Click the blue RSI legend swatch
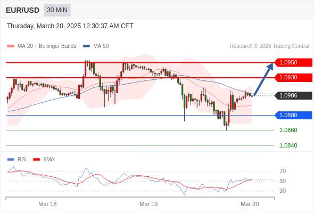This screenshot has width=314, height=213. [x=11, y=160]
